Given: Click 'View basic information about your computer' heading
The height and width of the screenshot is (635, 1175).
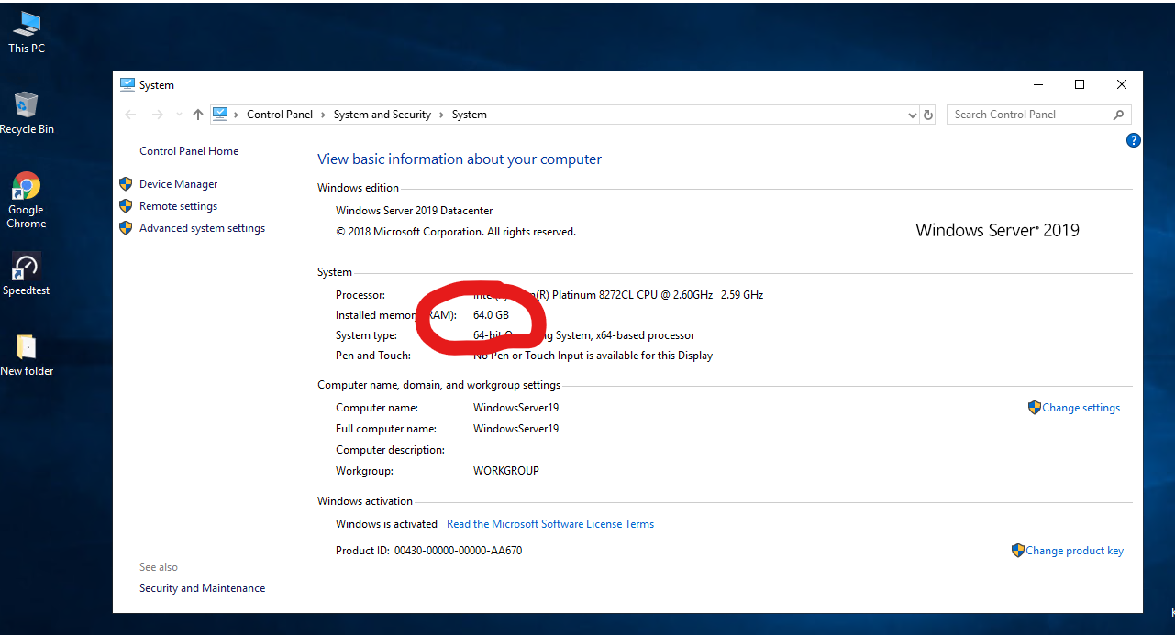Looking at the screenshot, I should click(460, 159).
